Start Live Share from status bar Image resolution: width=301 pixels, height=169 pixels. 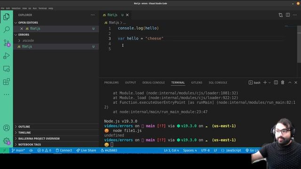[86, 150]
